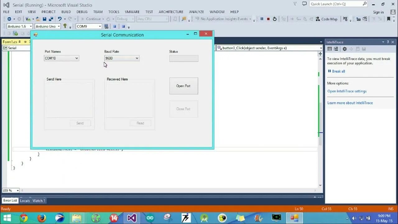This screenshot has height=224, width=398.
Task: Open the Windows Start button
Action: tap(7, 218)
